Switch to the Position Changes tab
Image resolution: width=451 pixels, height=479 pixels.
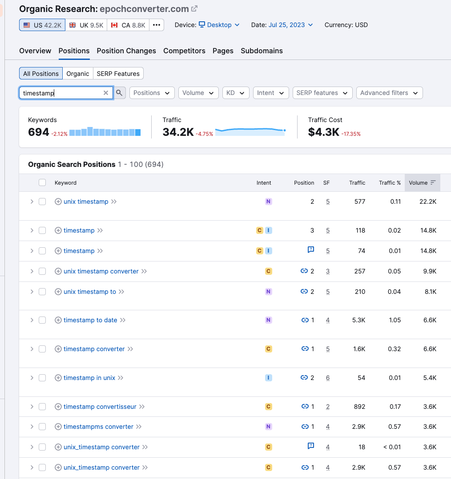(126, 51)
